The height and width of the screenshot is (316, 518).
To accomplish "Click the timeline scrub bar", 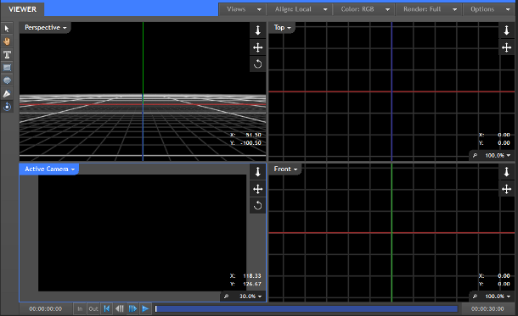I will click(307, 308).
